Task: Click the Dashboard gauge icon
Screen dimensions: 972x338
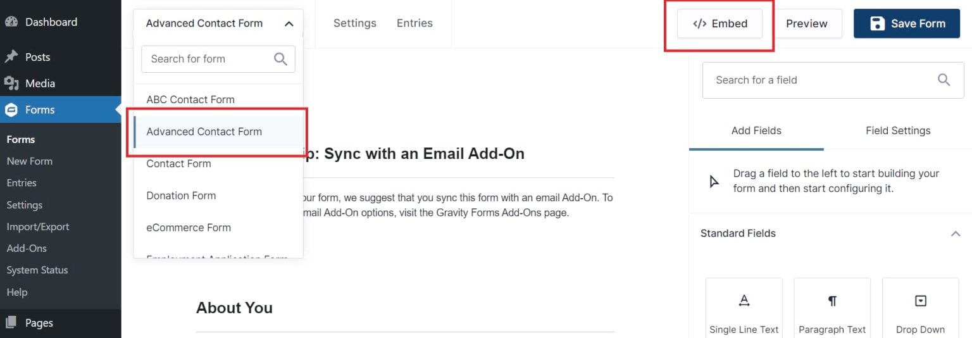Action: [11, 22]
